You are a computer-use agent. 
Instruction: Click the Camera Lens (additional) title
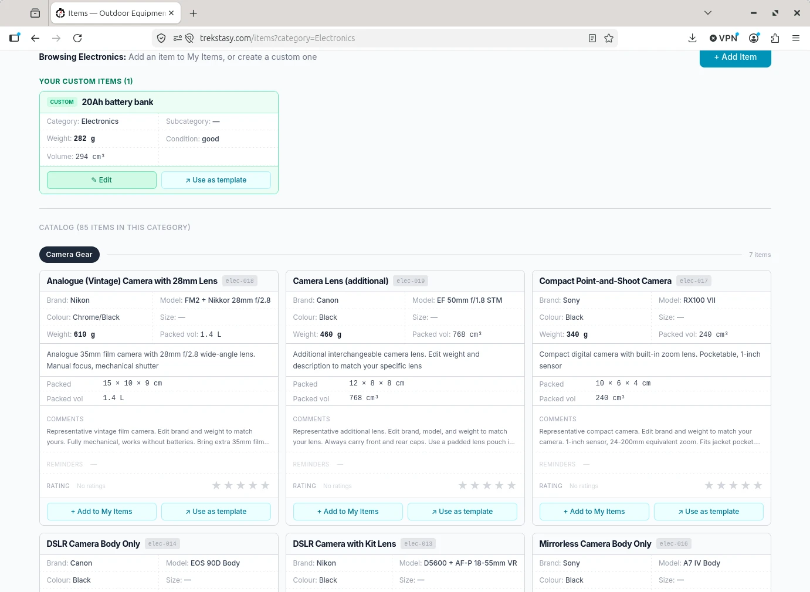(x=341, y=281)
